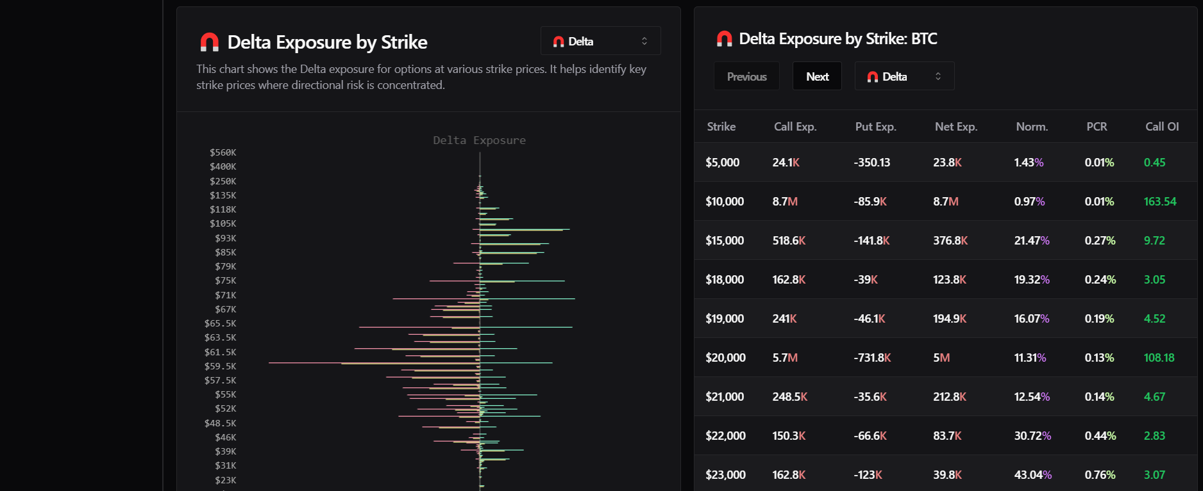This screenshot has width=1203, height=491.
Task: Click the magnet icon beside Delta Exposure by Strike
Action: point(209,42)
